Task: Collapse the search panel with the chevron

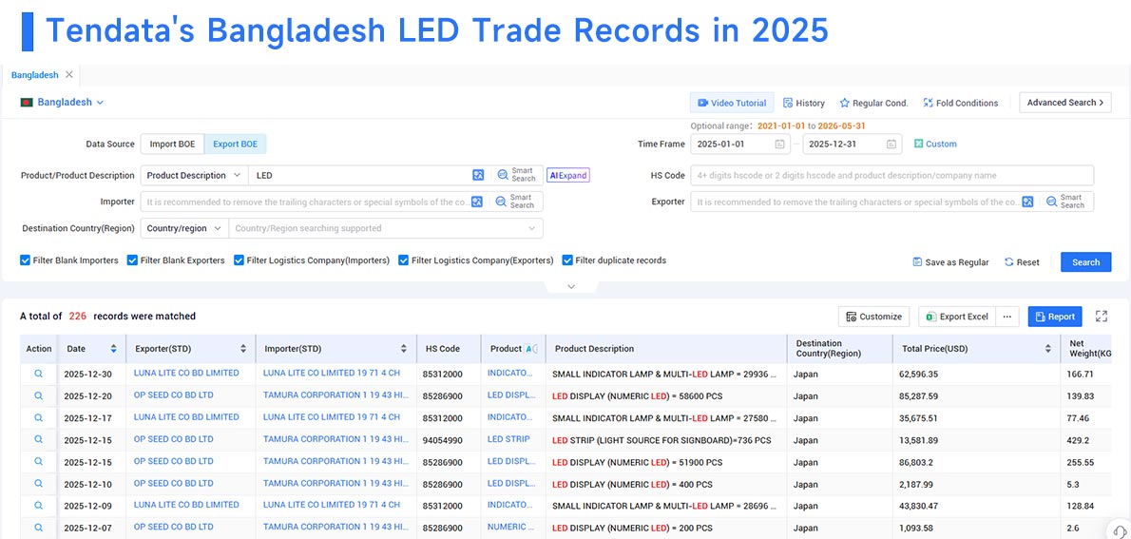Action: pyautogui.click(x=571, y=286)
